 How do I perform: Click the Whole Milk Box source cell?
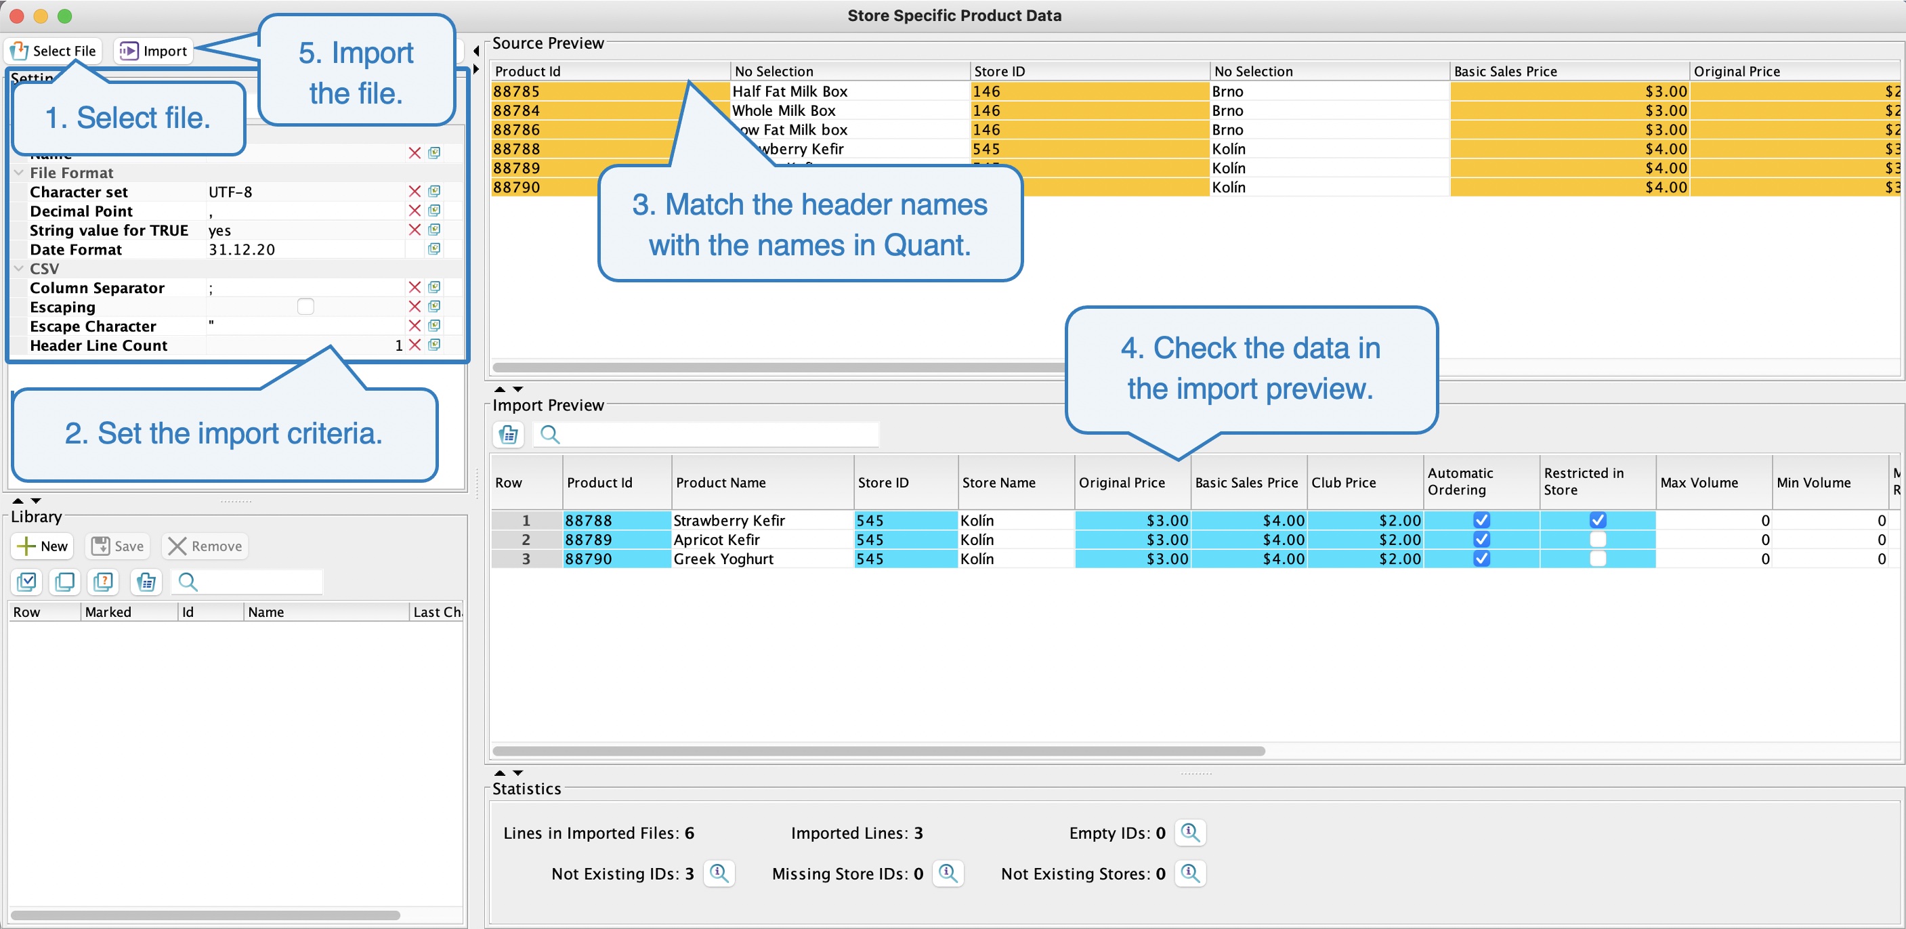click(x=850, y=110)
